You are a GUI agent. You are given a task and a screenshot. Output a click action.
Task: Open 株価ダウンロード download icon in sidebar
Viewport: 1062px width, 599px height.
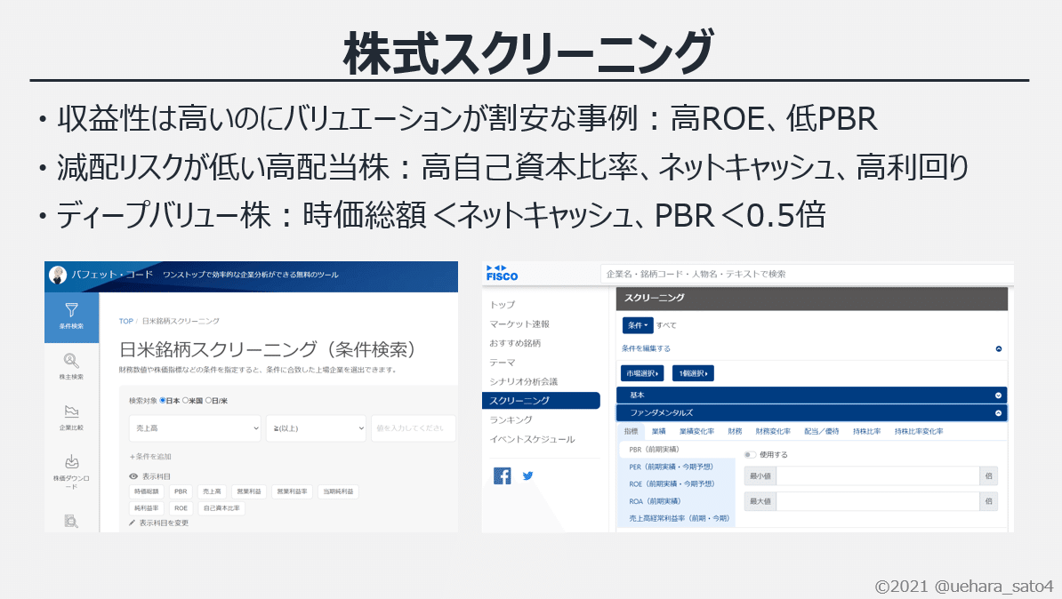71,462
